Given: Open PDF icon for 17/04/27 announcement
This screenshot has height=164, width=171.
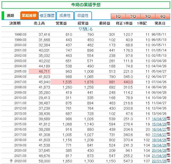Looking at the screenshot, I should [x=168, y=134].
